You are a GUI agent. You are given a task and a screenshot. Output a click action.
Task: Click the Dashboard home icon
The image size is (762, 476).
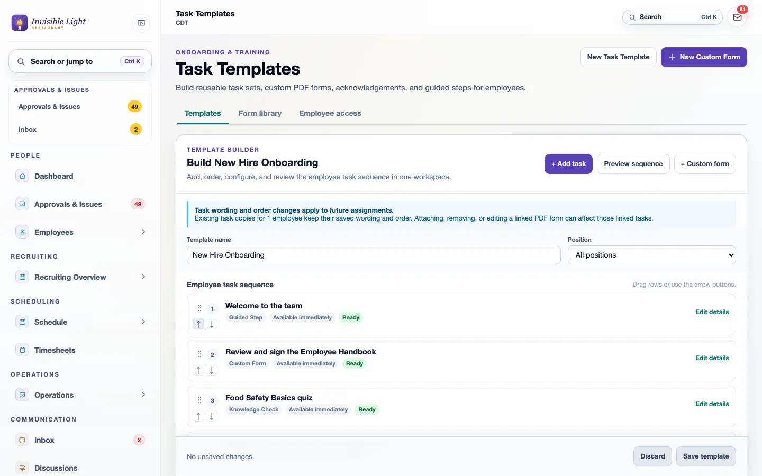(22, 176)
